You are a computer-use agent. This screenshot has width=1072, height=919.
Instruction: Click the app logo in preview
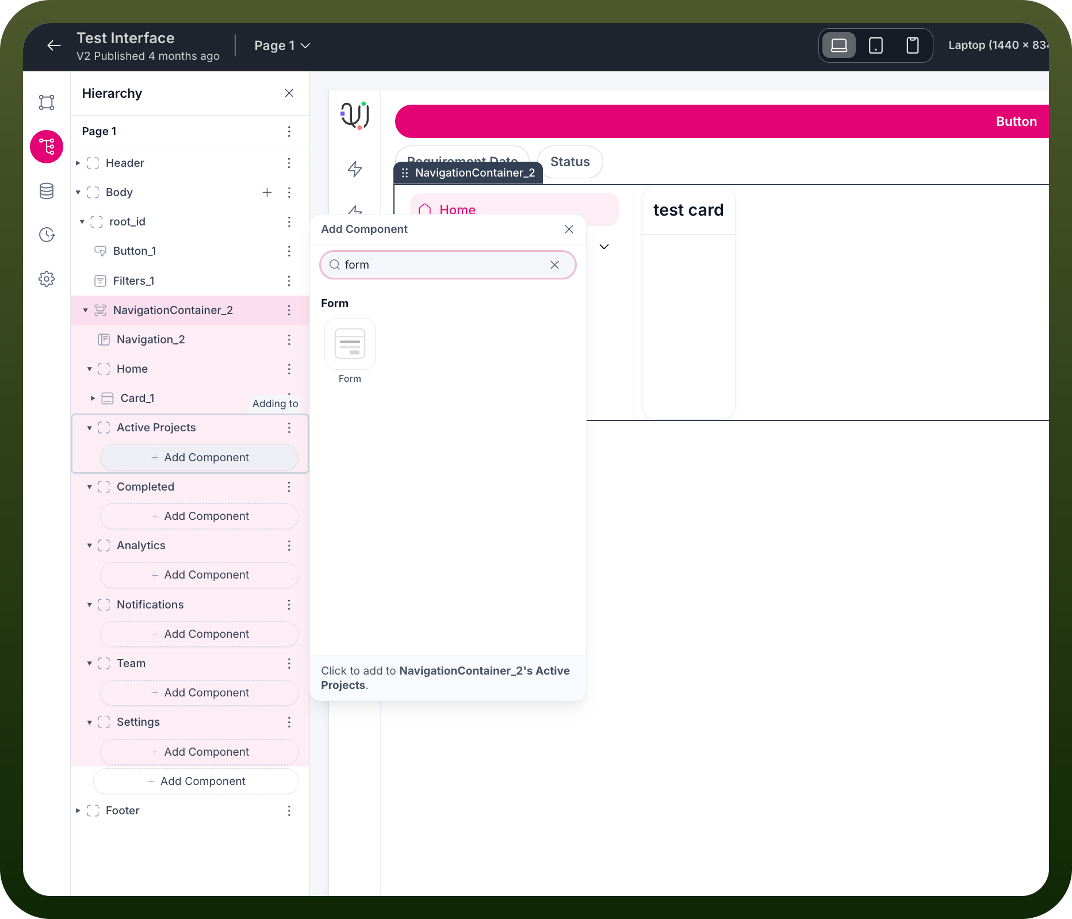point(355,115)
